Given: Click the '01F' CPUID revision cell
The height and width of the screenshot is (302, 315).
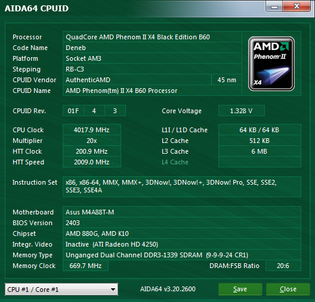Looking at the screenshot, I should pos(73,111).
